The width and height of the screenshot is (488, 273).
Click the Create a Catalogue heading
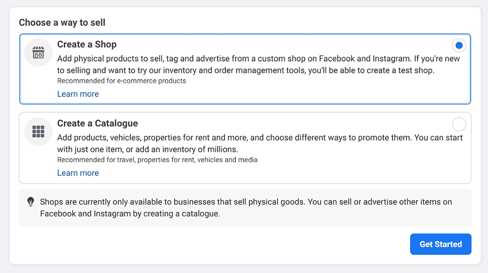coord(98,124)
